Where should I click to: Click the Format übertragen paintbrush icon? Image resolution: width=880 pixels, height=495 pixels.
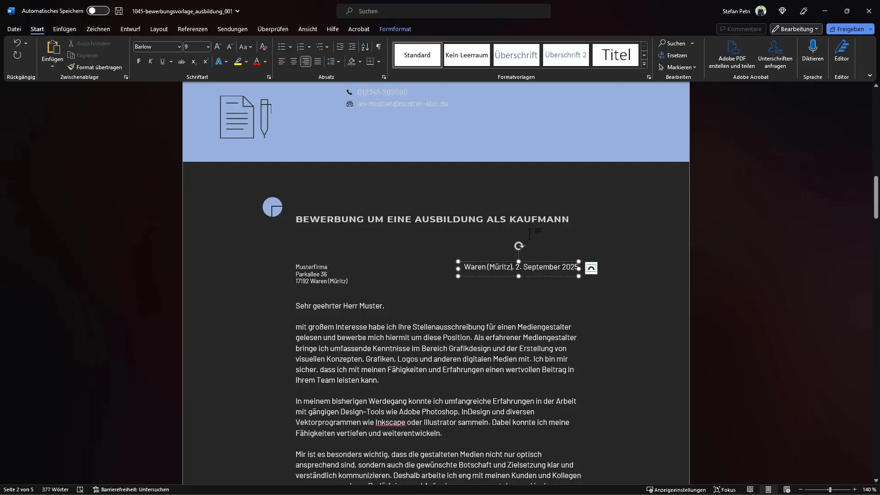tap(70, 66)
